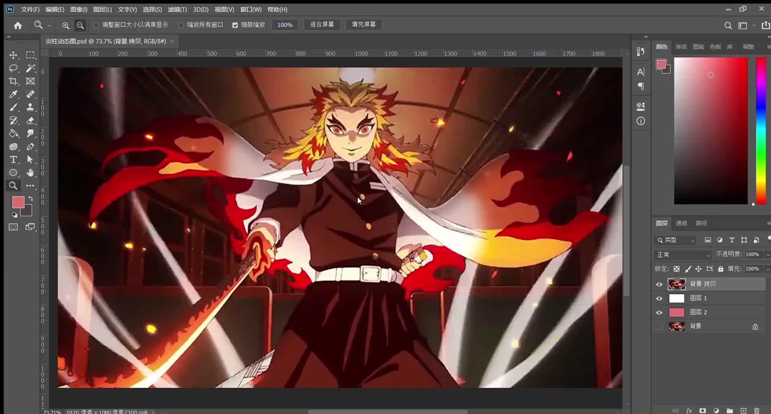Hide the 图层 1 layer
The width and height of the screenshot is (771, 414).
tap(659, 298)
